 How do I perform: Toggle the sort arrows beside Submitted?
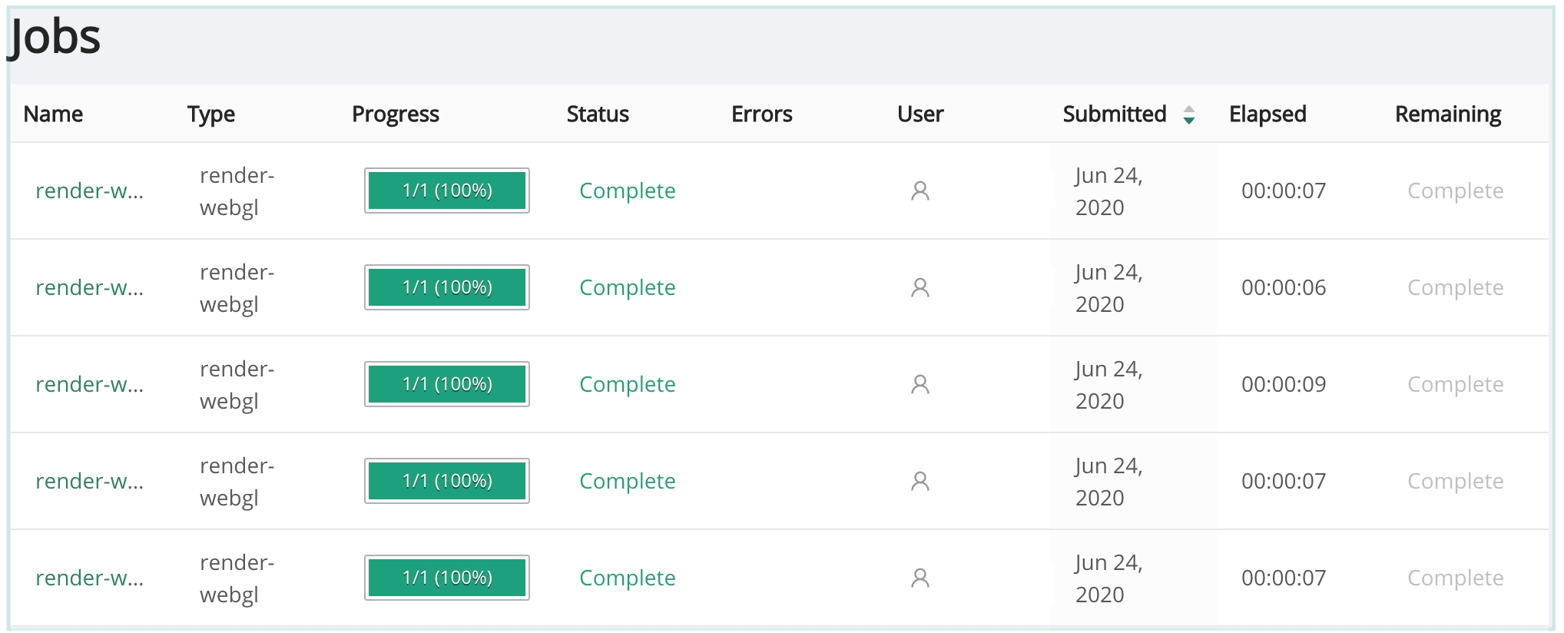[x=1188, y=114]
